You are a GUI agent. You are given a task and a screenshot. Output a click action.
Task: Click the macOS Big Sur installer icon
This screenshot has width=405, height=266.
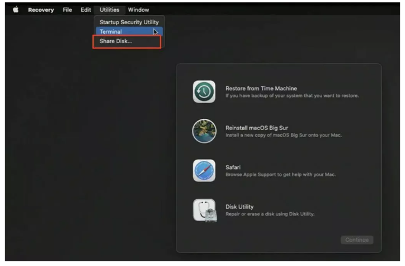204,131
